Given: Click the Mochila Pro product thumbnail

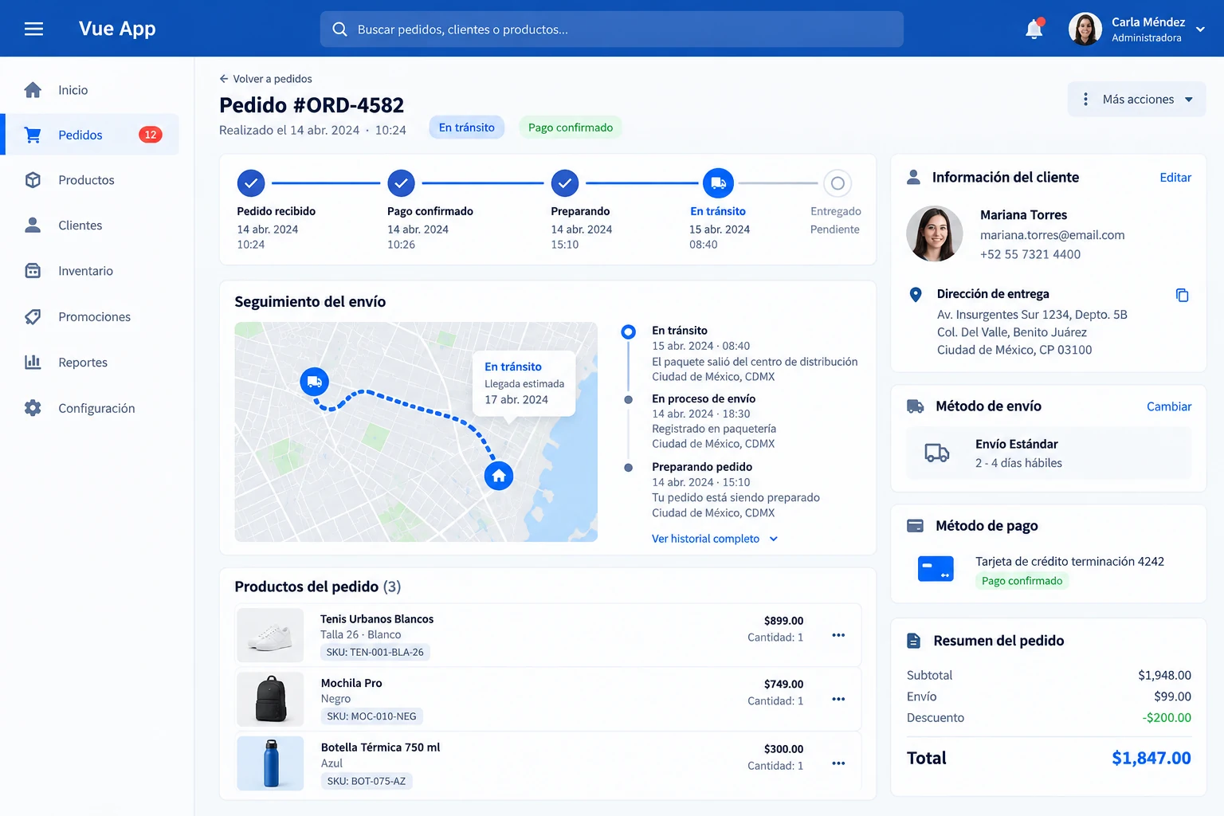Looking at the screenshot, I should tap(270, 699).
